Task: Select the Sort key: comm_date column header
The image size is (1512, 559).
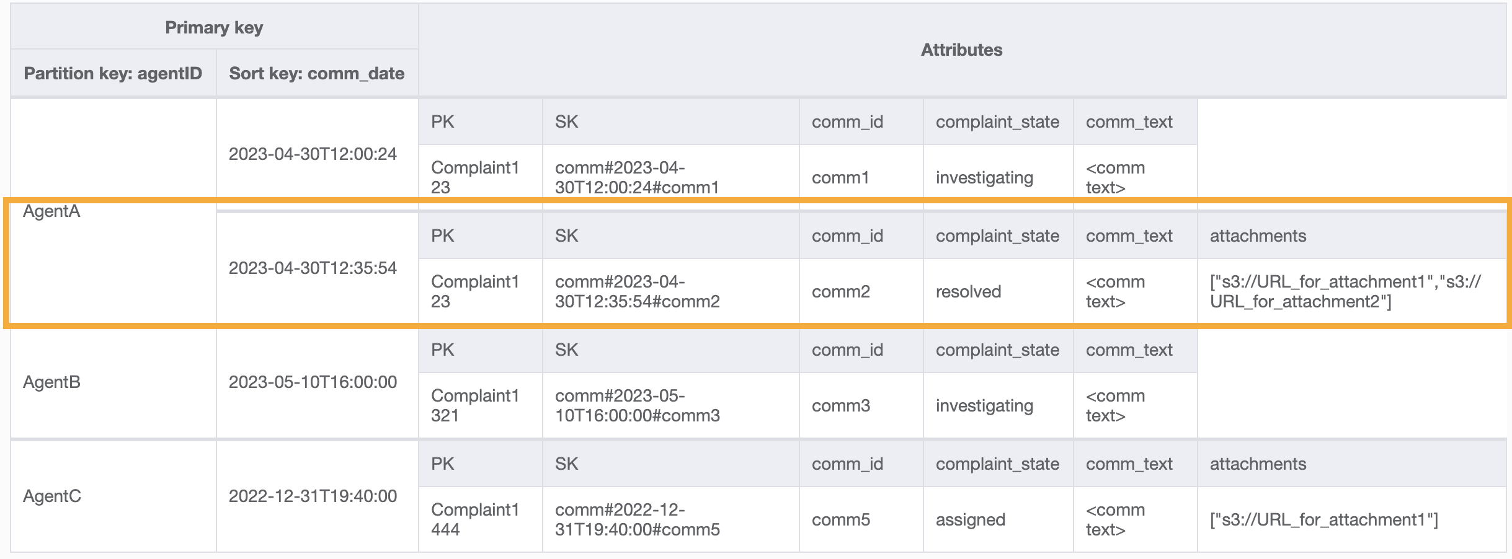Action: click(316, 74)
